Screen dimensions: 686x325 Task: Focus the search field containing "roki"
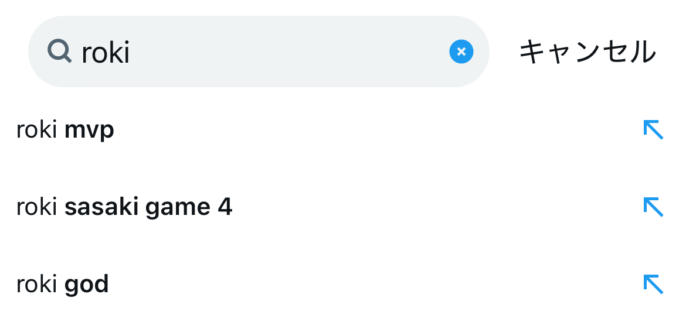pyautogui.click(x=264, y=52)
